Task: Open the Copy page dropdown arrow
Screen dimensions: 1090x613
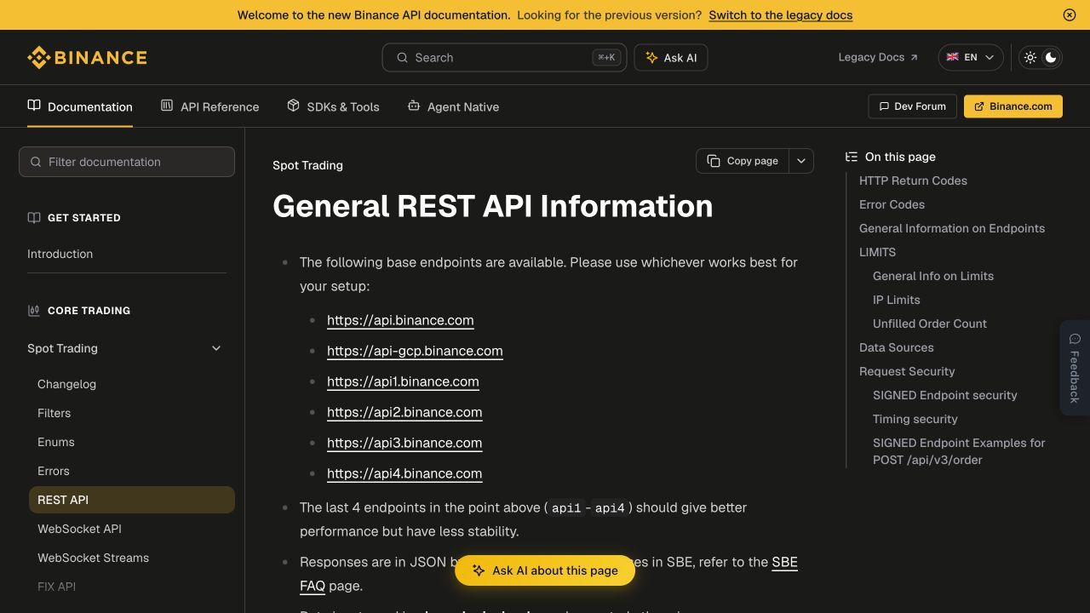Action: (x=801, y=161)
